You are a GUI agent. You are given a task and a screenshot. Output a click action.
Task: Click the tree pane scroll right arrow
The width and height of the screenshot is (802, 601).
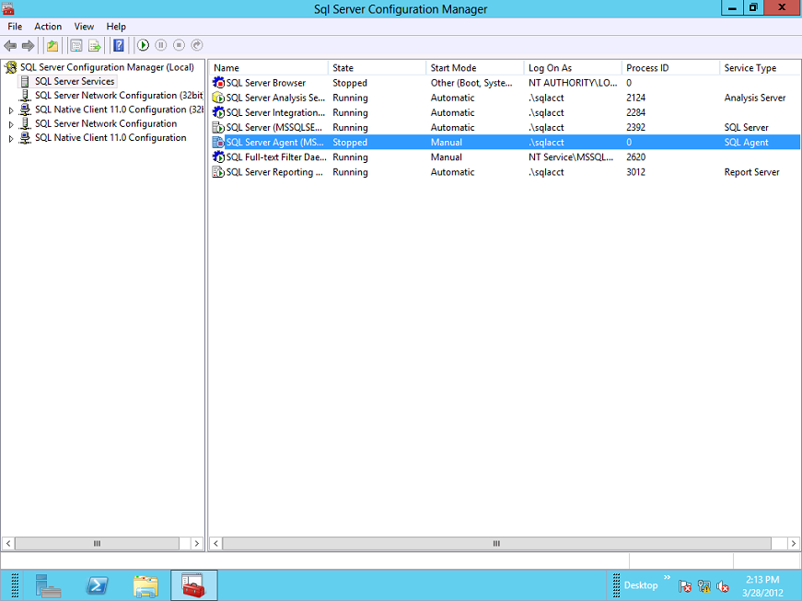point(197,543)
